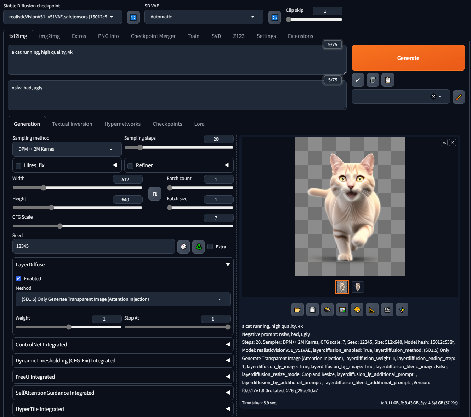This screenshot has width=471, height=417.
Task: Click the positive prompt text box
Action: (x=177, y=60)
